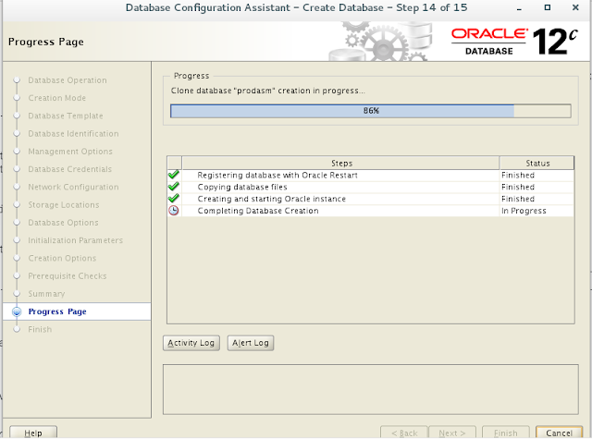Select Storage Locations step in sidebar
The width and height of the screenshot is (592, 439).
tap(64, 205)
